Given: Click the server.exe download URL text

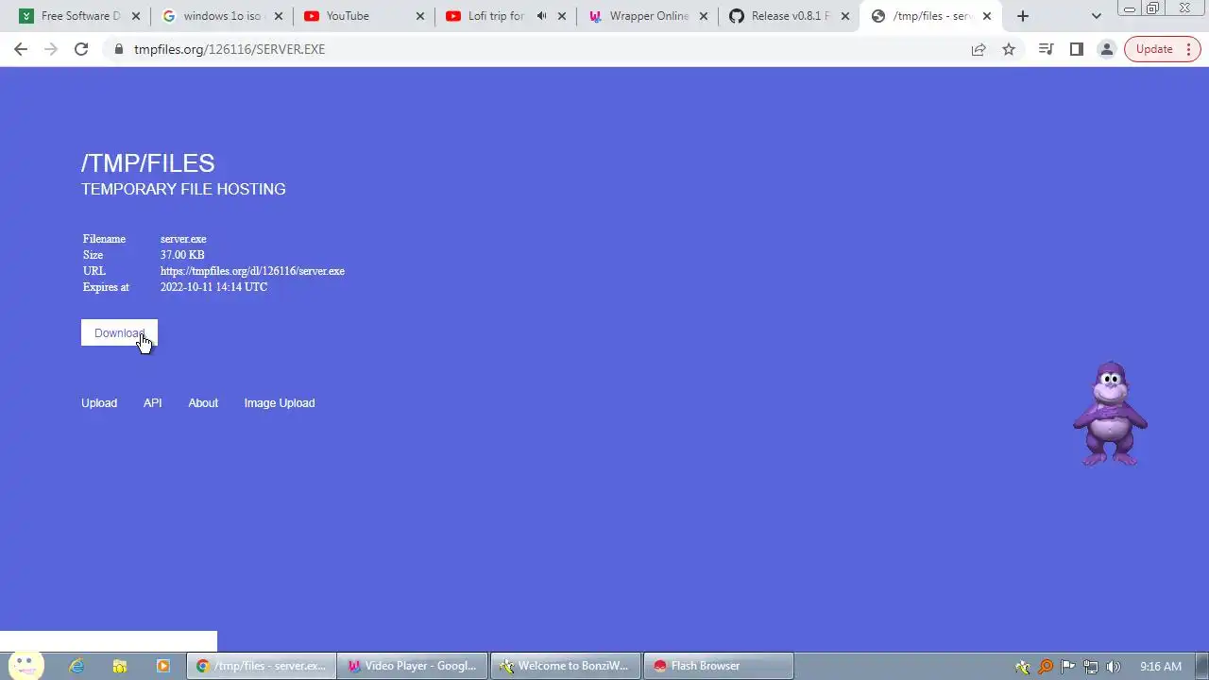Looking at the screenshot, I should [252, 271].
